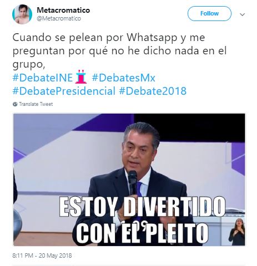257x266 pixels.
Task: Click the globe icon beside Translate Tweet
Action: pos(15,104)
